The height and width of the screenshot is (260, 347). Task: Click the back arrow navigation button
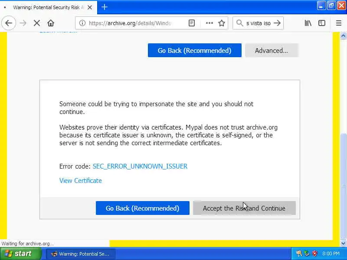pos(9,23)
